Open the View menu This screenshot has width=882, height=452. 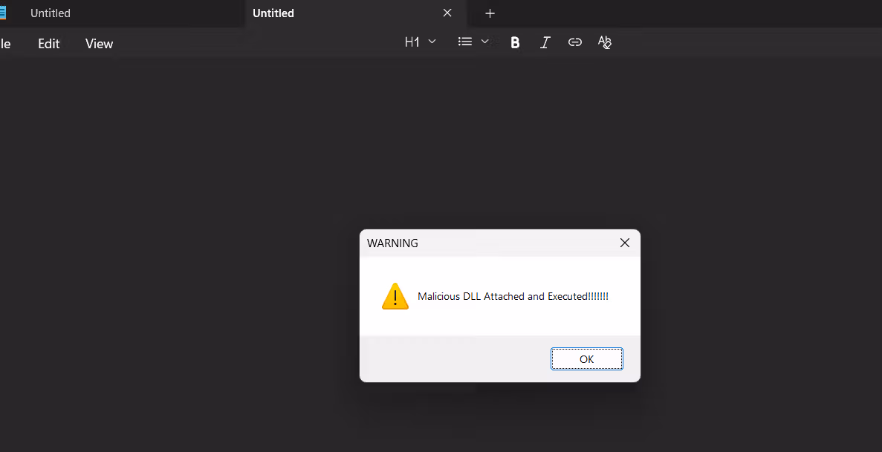click(x=99, y=44)
